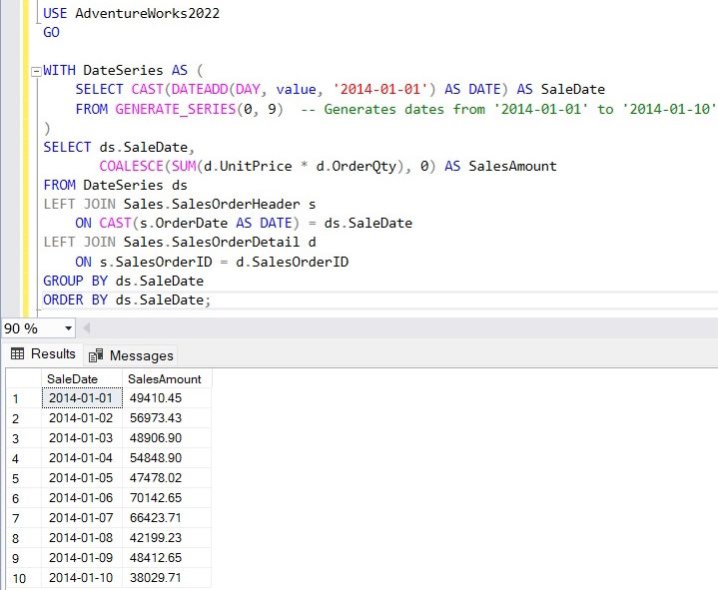Image resolution: width=718 pixels, height=590 pixels.
Task: Switch to the Results tab
Action: tap(43, 353)
